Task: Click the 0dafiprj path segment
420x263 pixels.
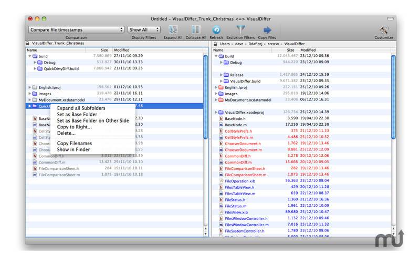Action: (x=255, y=44)
